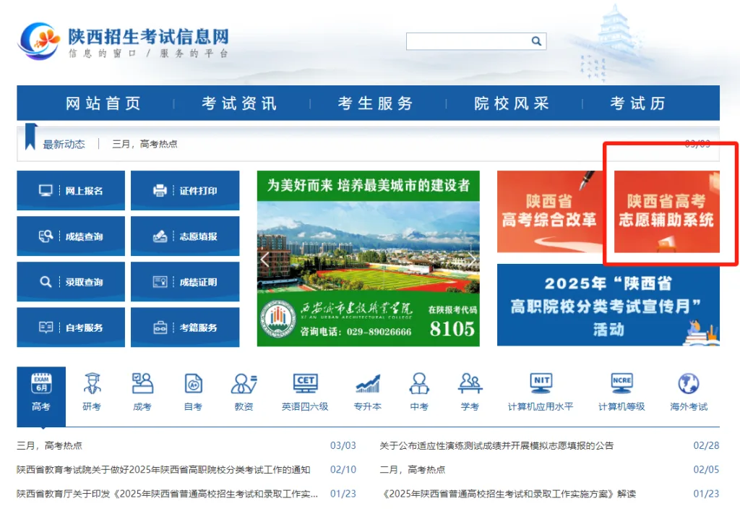740x514 pixels.
Task: Open 陕西省教育厅关于印发2025年招生 notice
Action: click(168, 493)
